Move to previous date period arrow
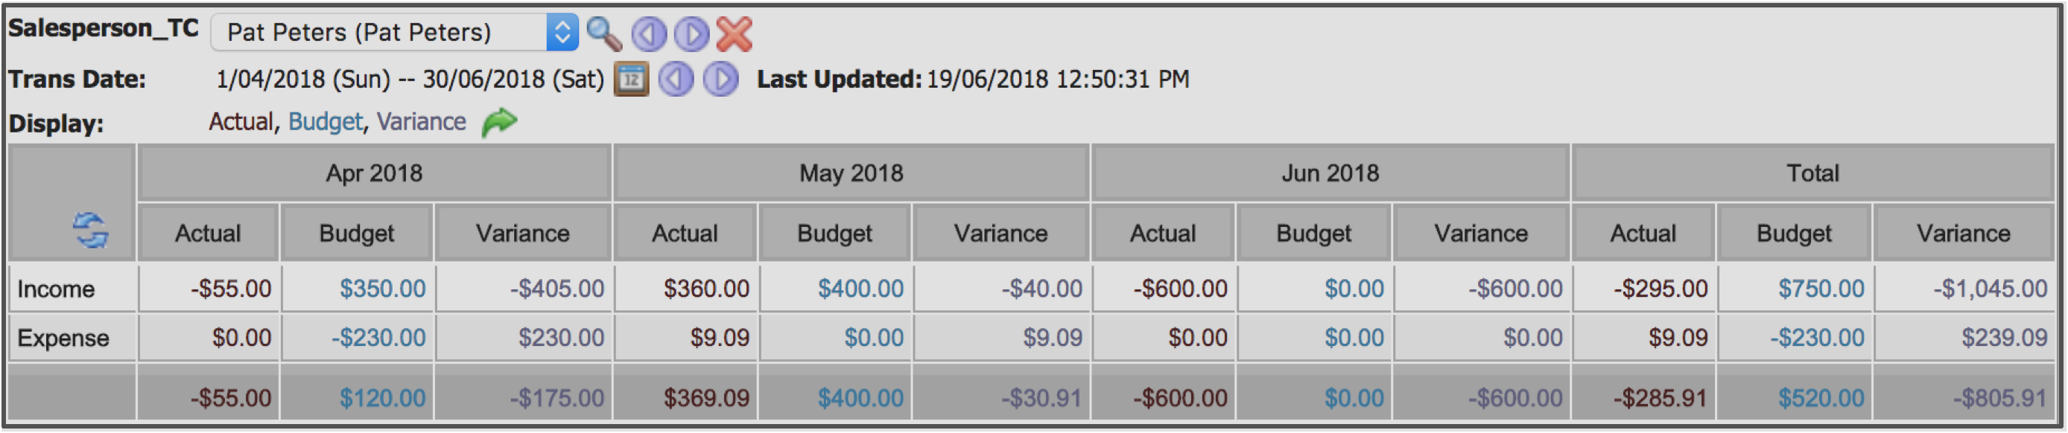Image resolution: width=2068 pixels, height=433 pixels. click(x=676, y=80)
